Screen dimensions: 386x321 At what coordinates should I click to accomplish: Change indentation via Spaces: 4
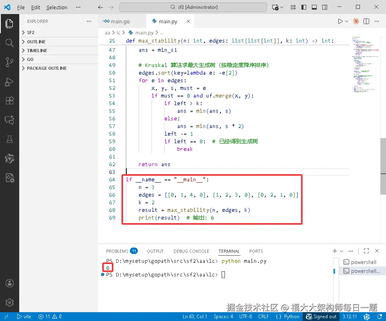(223, 317)
